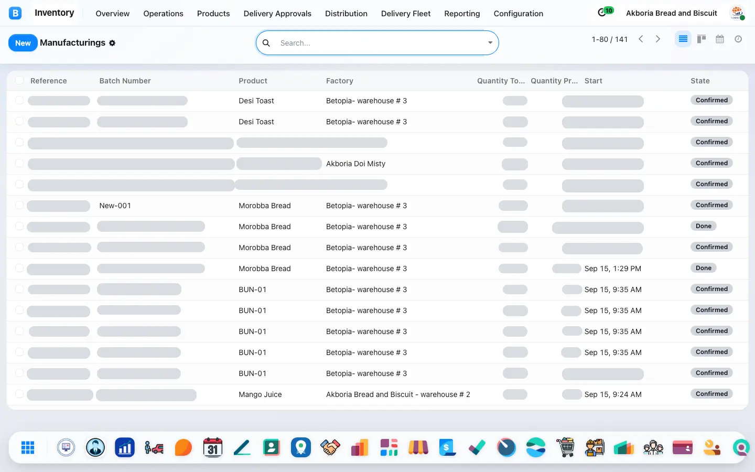Open the Configuration menu

click(519, 14)
